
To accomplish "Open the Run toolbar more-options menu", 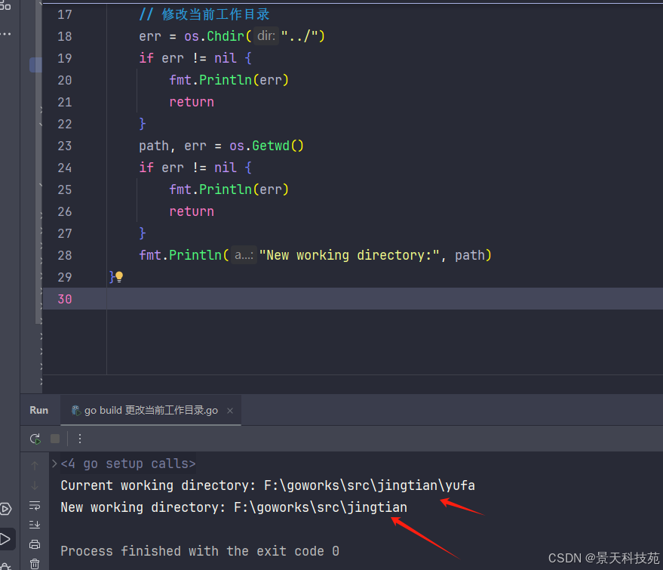I will (79, 439).
